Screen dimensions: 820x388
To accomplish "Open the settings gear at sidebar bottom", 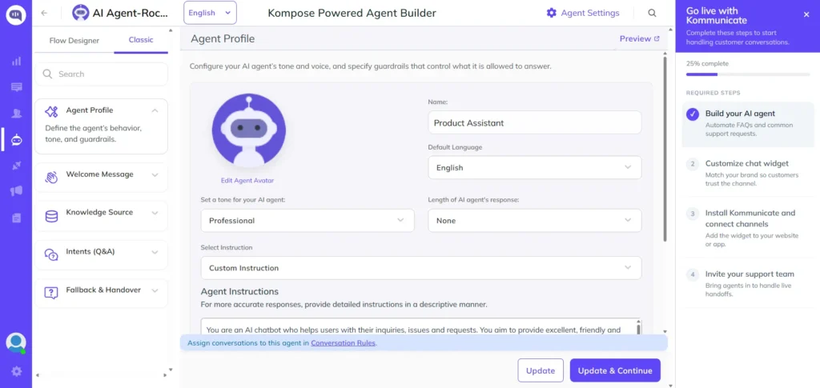I will click(16, 371).
